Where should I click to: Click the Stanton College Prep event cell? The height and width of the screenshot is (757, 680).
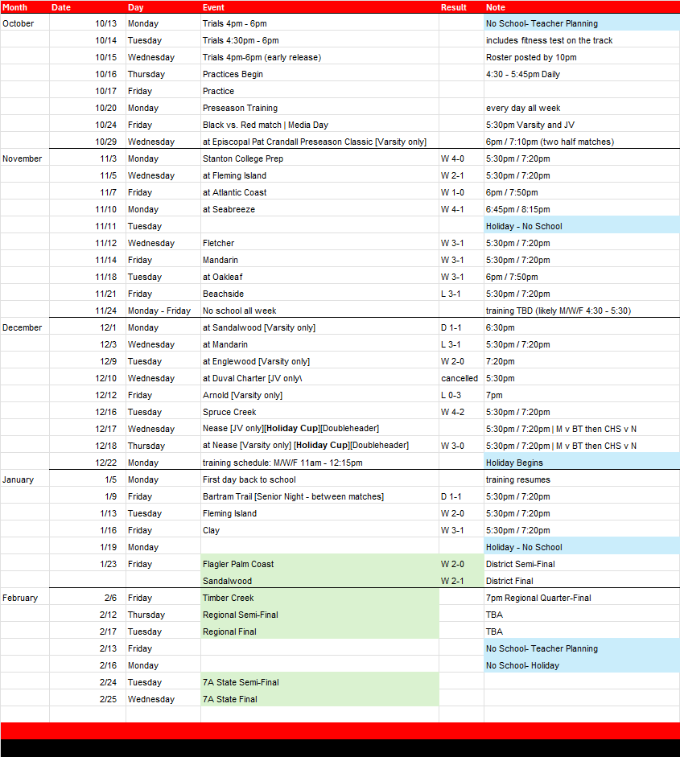tap(243, 159)
